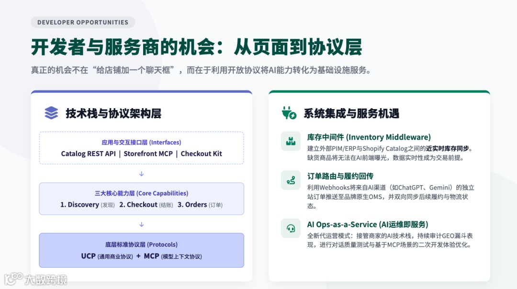
Task: Click the label 底层标准协议层 (Protocols)
Action: point(141,245)
